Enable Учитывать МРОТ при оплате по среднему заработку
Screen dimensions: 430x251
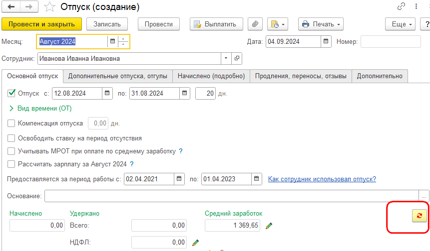(11, 151)
